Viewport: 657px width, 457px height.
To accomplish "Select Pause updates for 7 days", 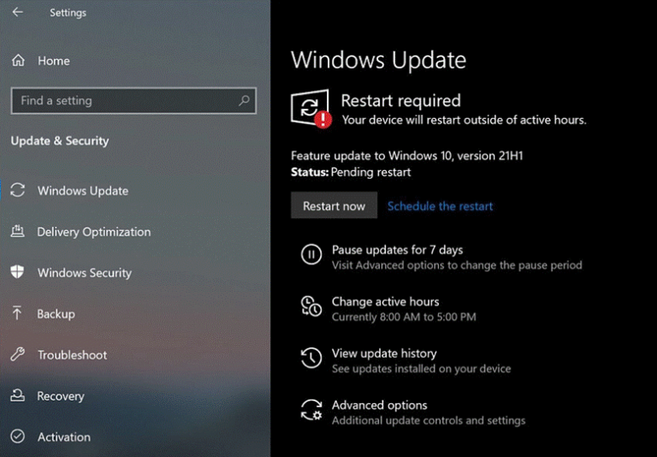I will click(397, 250).
